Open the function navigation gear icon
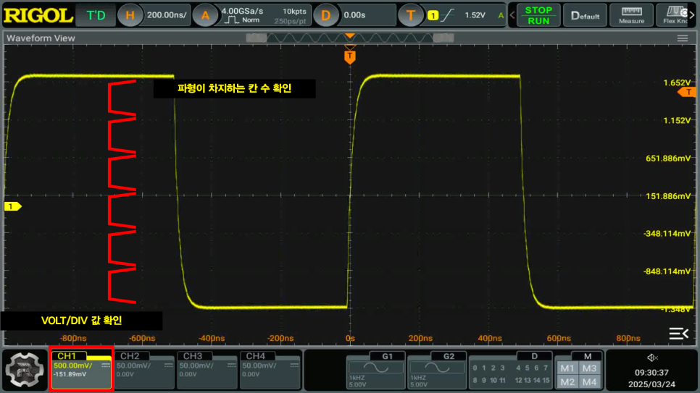Image resolution: width=700 pixels, height=393 pixels. pyautogui.click(x=25, y=370)
